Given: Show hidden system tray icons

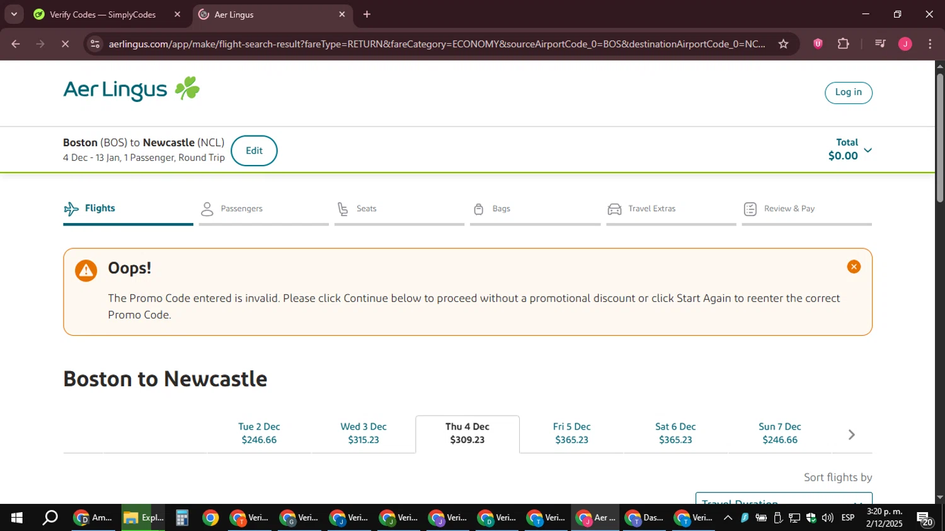Looking at the screenshot, I should point(728,518).
